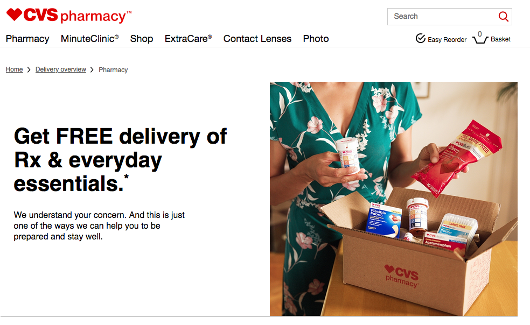Viewport: 530px width, 325px height.
Task: Open the MinuteClinic navigation menu
Action: [x=89, y=39]
